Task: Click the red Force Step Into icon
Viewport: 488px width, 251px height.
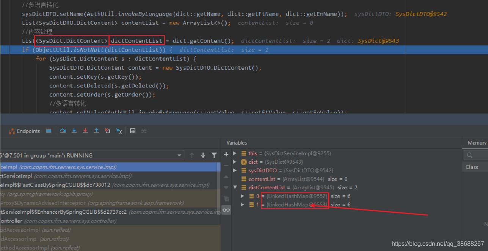Action: click(x=85, y=131)
